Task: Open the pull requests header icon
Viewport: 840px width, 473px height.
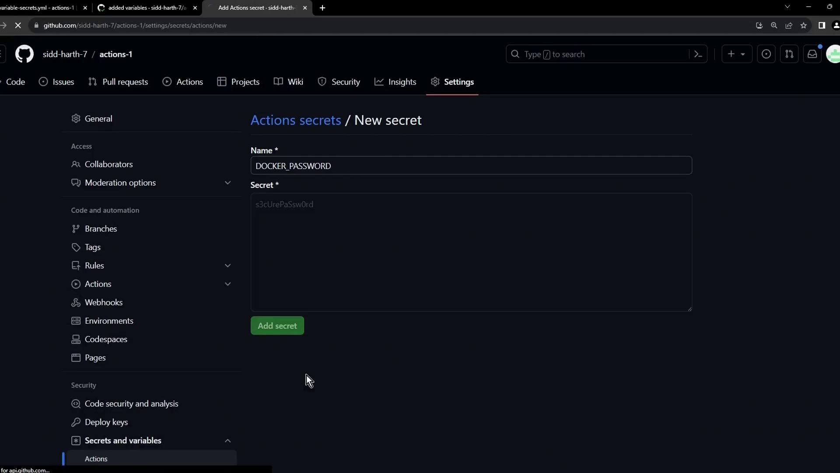Action: (789, 54)
